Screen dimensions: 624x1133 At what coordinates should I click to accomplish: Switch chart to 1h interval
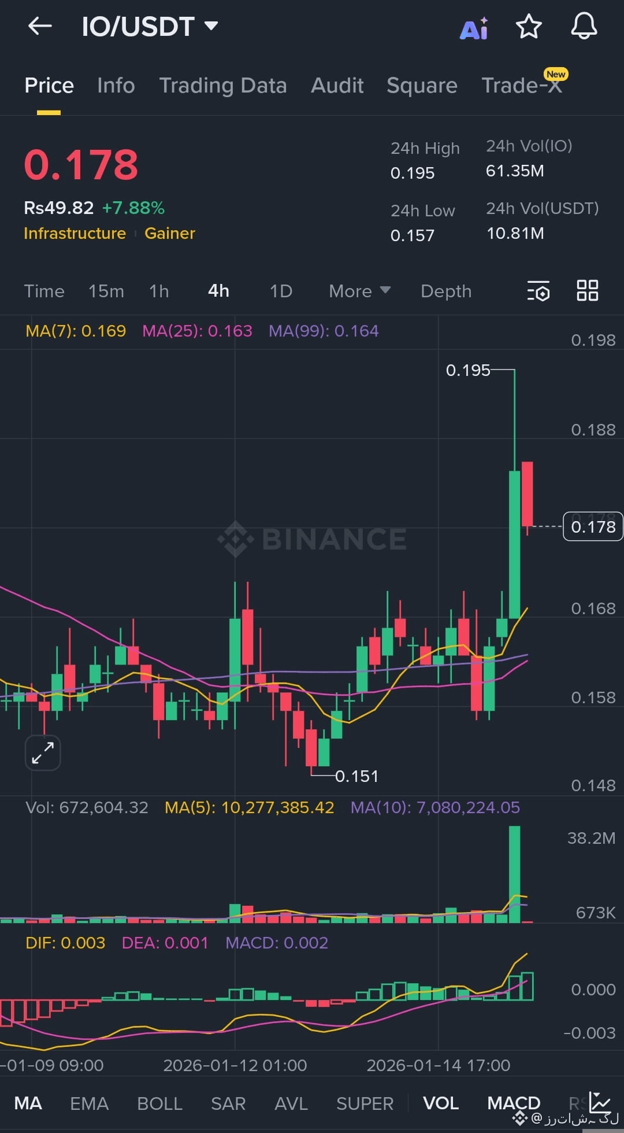click(x=159, y=291)
